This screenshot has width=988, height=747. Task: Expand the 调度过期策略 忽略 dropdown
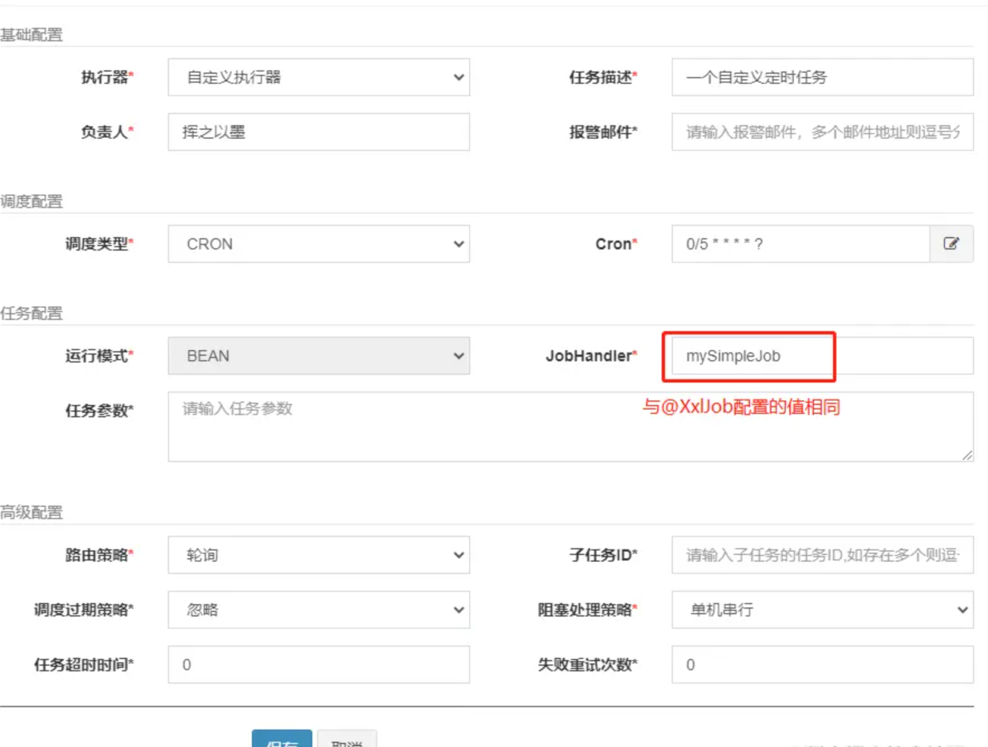click(x=319, y=610)
